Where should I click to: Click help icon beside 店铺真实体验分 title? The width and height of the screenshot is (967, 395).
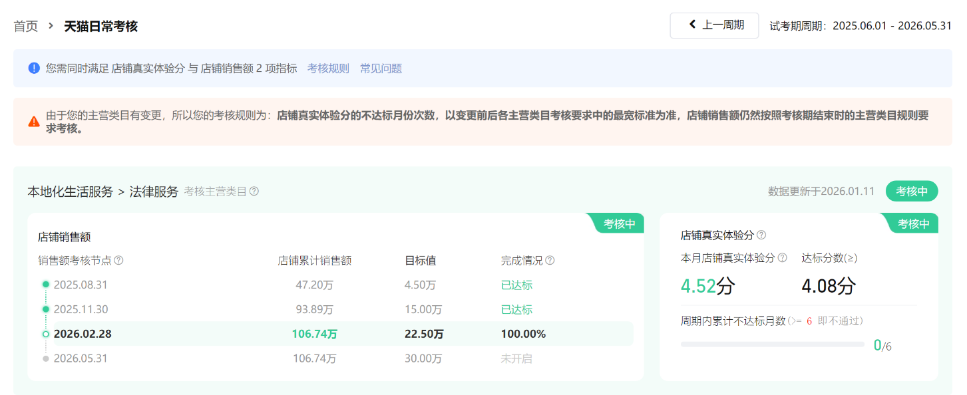(761, 235)
